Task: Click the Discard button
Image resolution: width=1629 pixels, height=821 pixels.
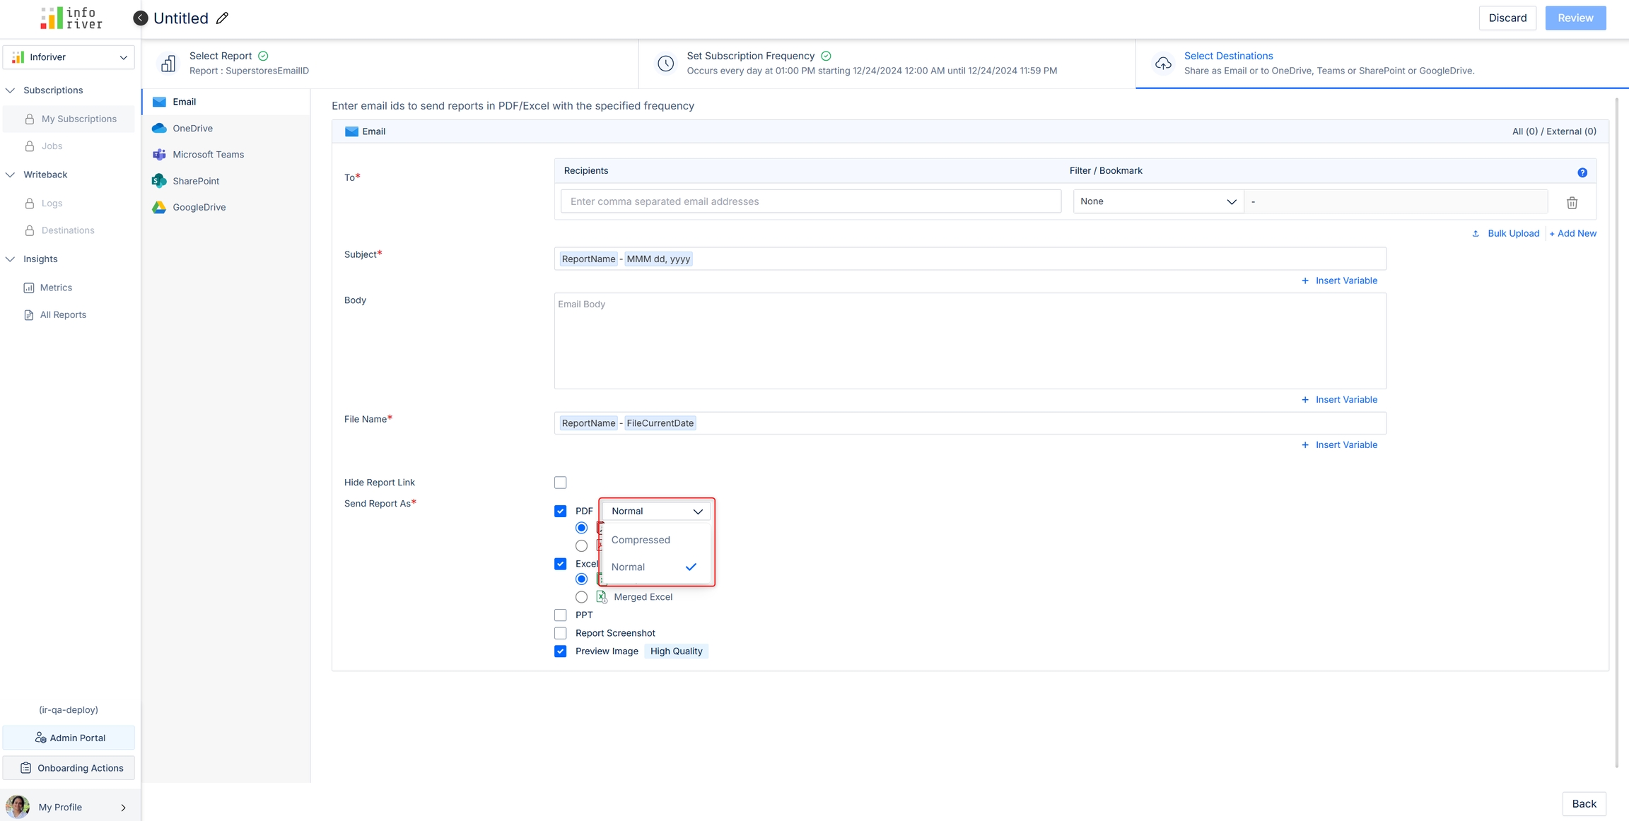Action: click(x=1507, y=18)
